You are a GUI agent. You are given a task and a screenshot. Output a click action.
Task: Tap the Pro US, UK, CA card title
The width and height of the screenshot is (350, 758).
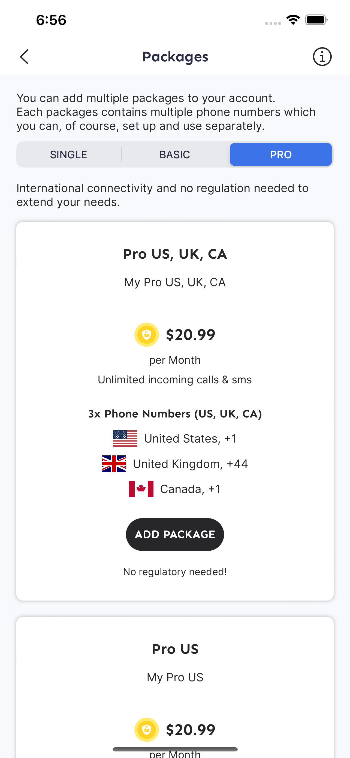(x=175, y=254)
